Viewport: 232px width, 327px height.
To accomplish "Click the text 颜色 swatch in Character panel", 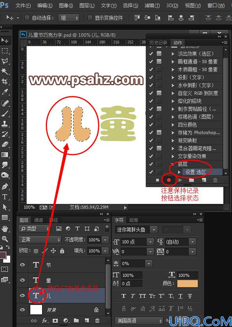I will point(188,284).
